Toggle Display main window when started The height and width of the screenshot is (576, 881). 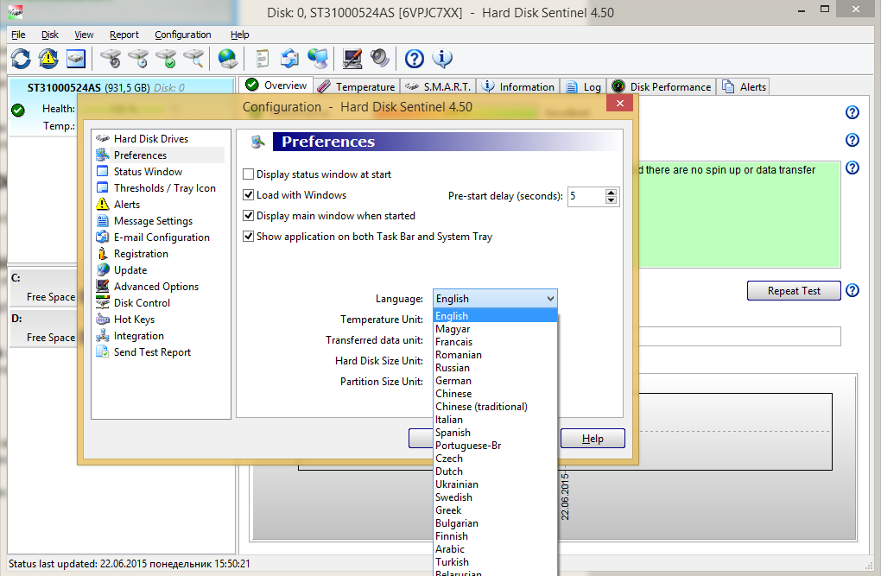click(249, 216)
